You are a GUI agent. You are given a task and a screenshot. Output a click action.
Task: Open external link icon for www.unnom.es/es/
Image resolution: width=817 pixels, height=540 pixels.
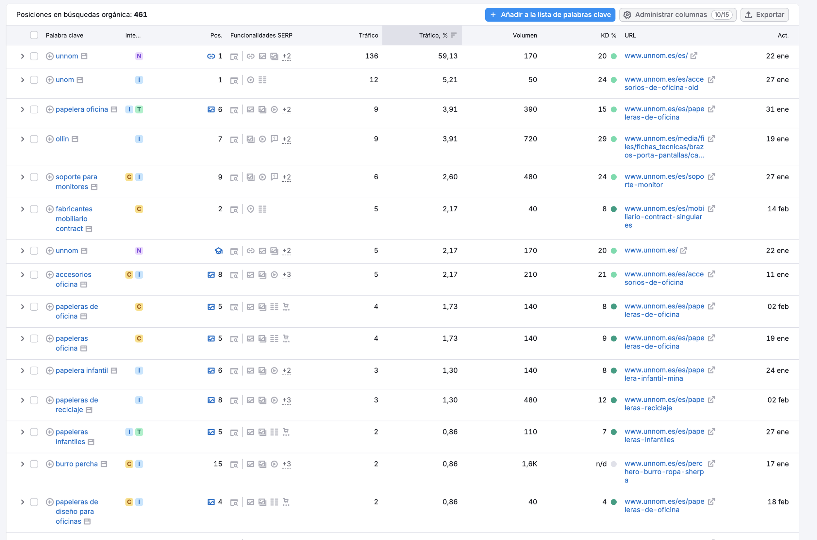tap(694, 56)
